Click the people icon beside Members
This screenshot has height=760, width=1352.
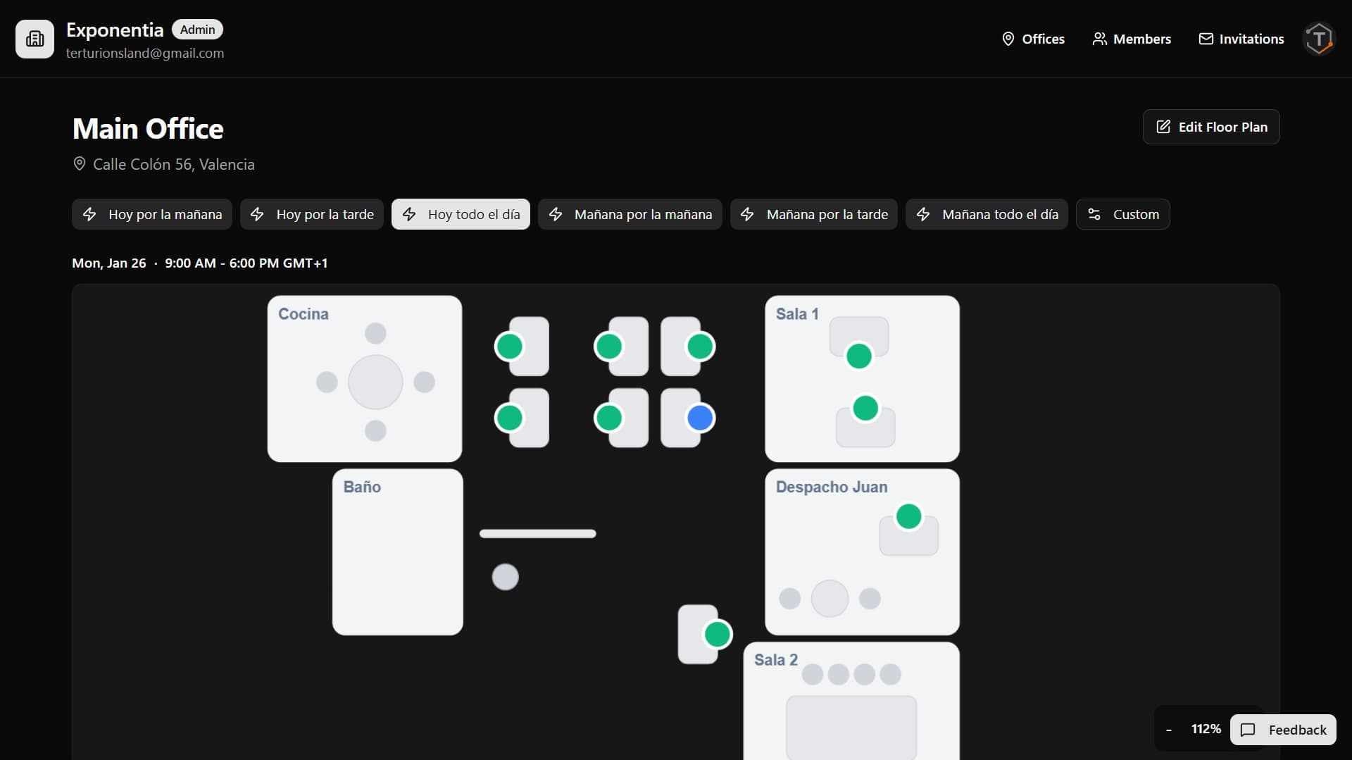pyautogui.click(x=1101, y=39)
